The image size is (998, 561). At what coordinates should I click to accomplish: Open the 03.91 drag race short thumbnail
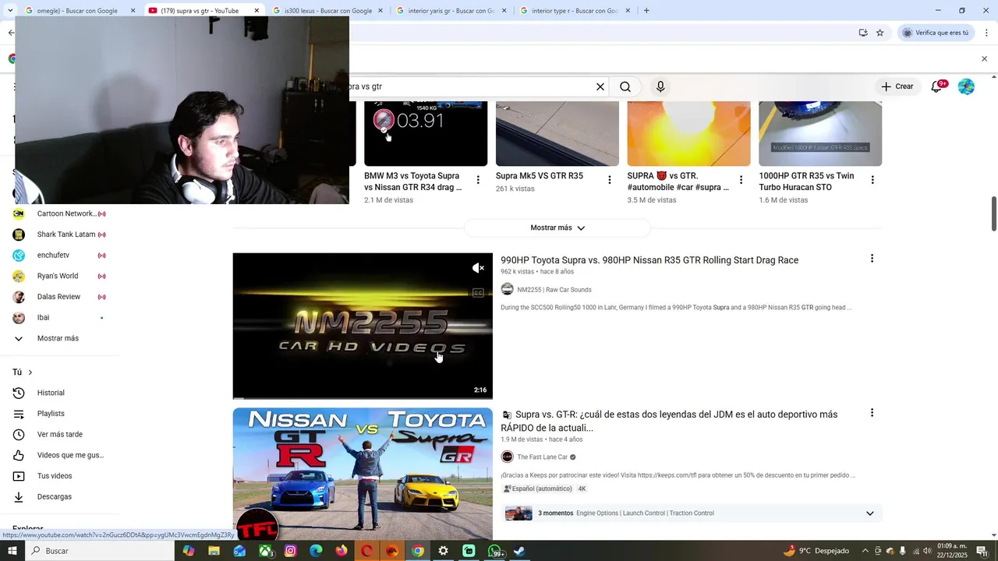[x=426, y=133]
